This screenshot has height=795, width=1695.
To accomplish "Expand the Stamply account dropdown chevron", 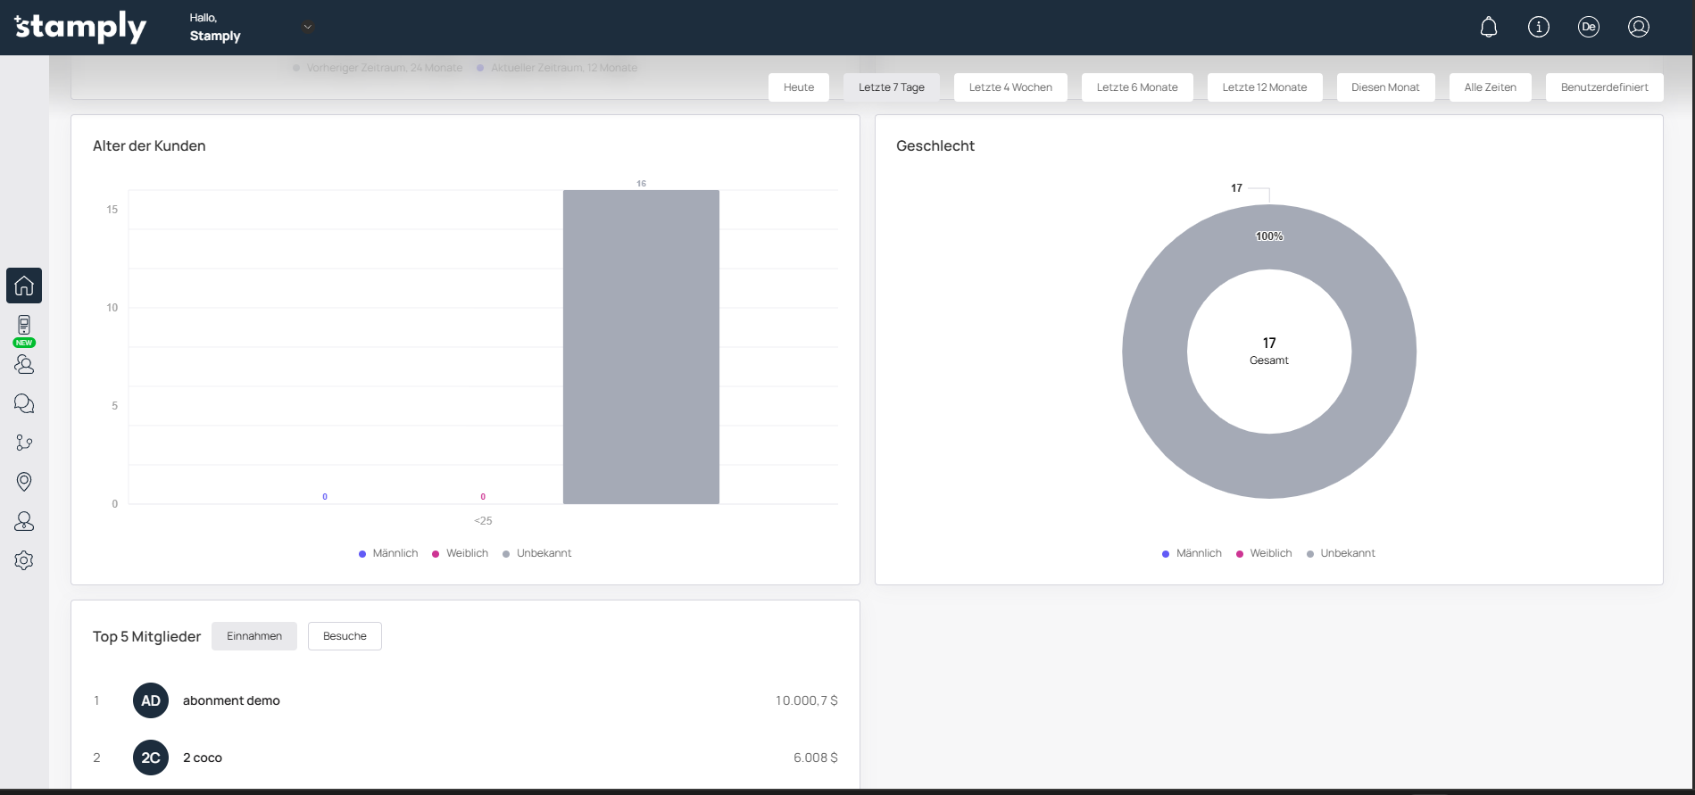I will click(308, 27).
